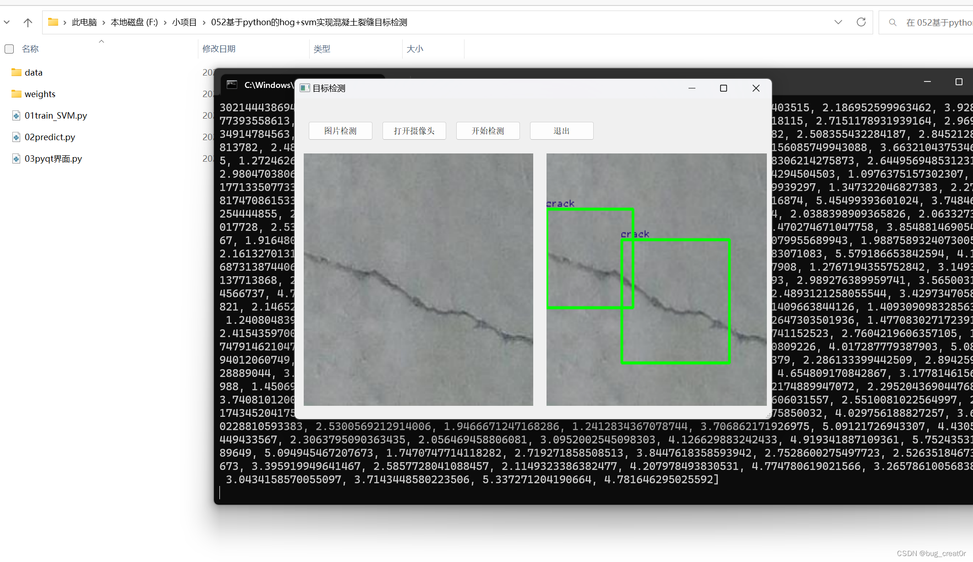Viewport: 973px width, 562px height.
Task: Click the 退出 button
Action: click(x=562, y=131)
